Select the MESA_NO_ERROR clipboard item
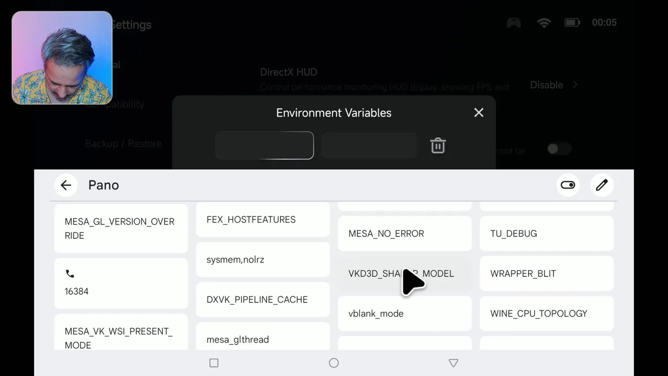 pos(404,233)
